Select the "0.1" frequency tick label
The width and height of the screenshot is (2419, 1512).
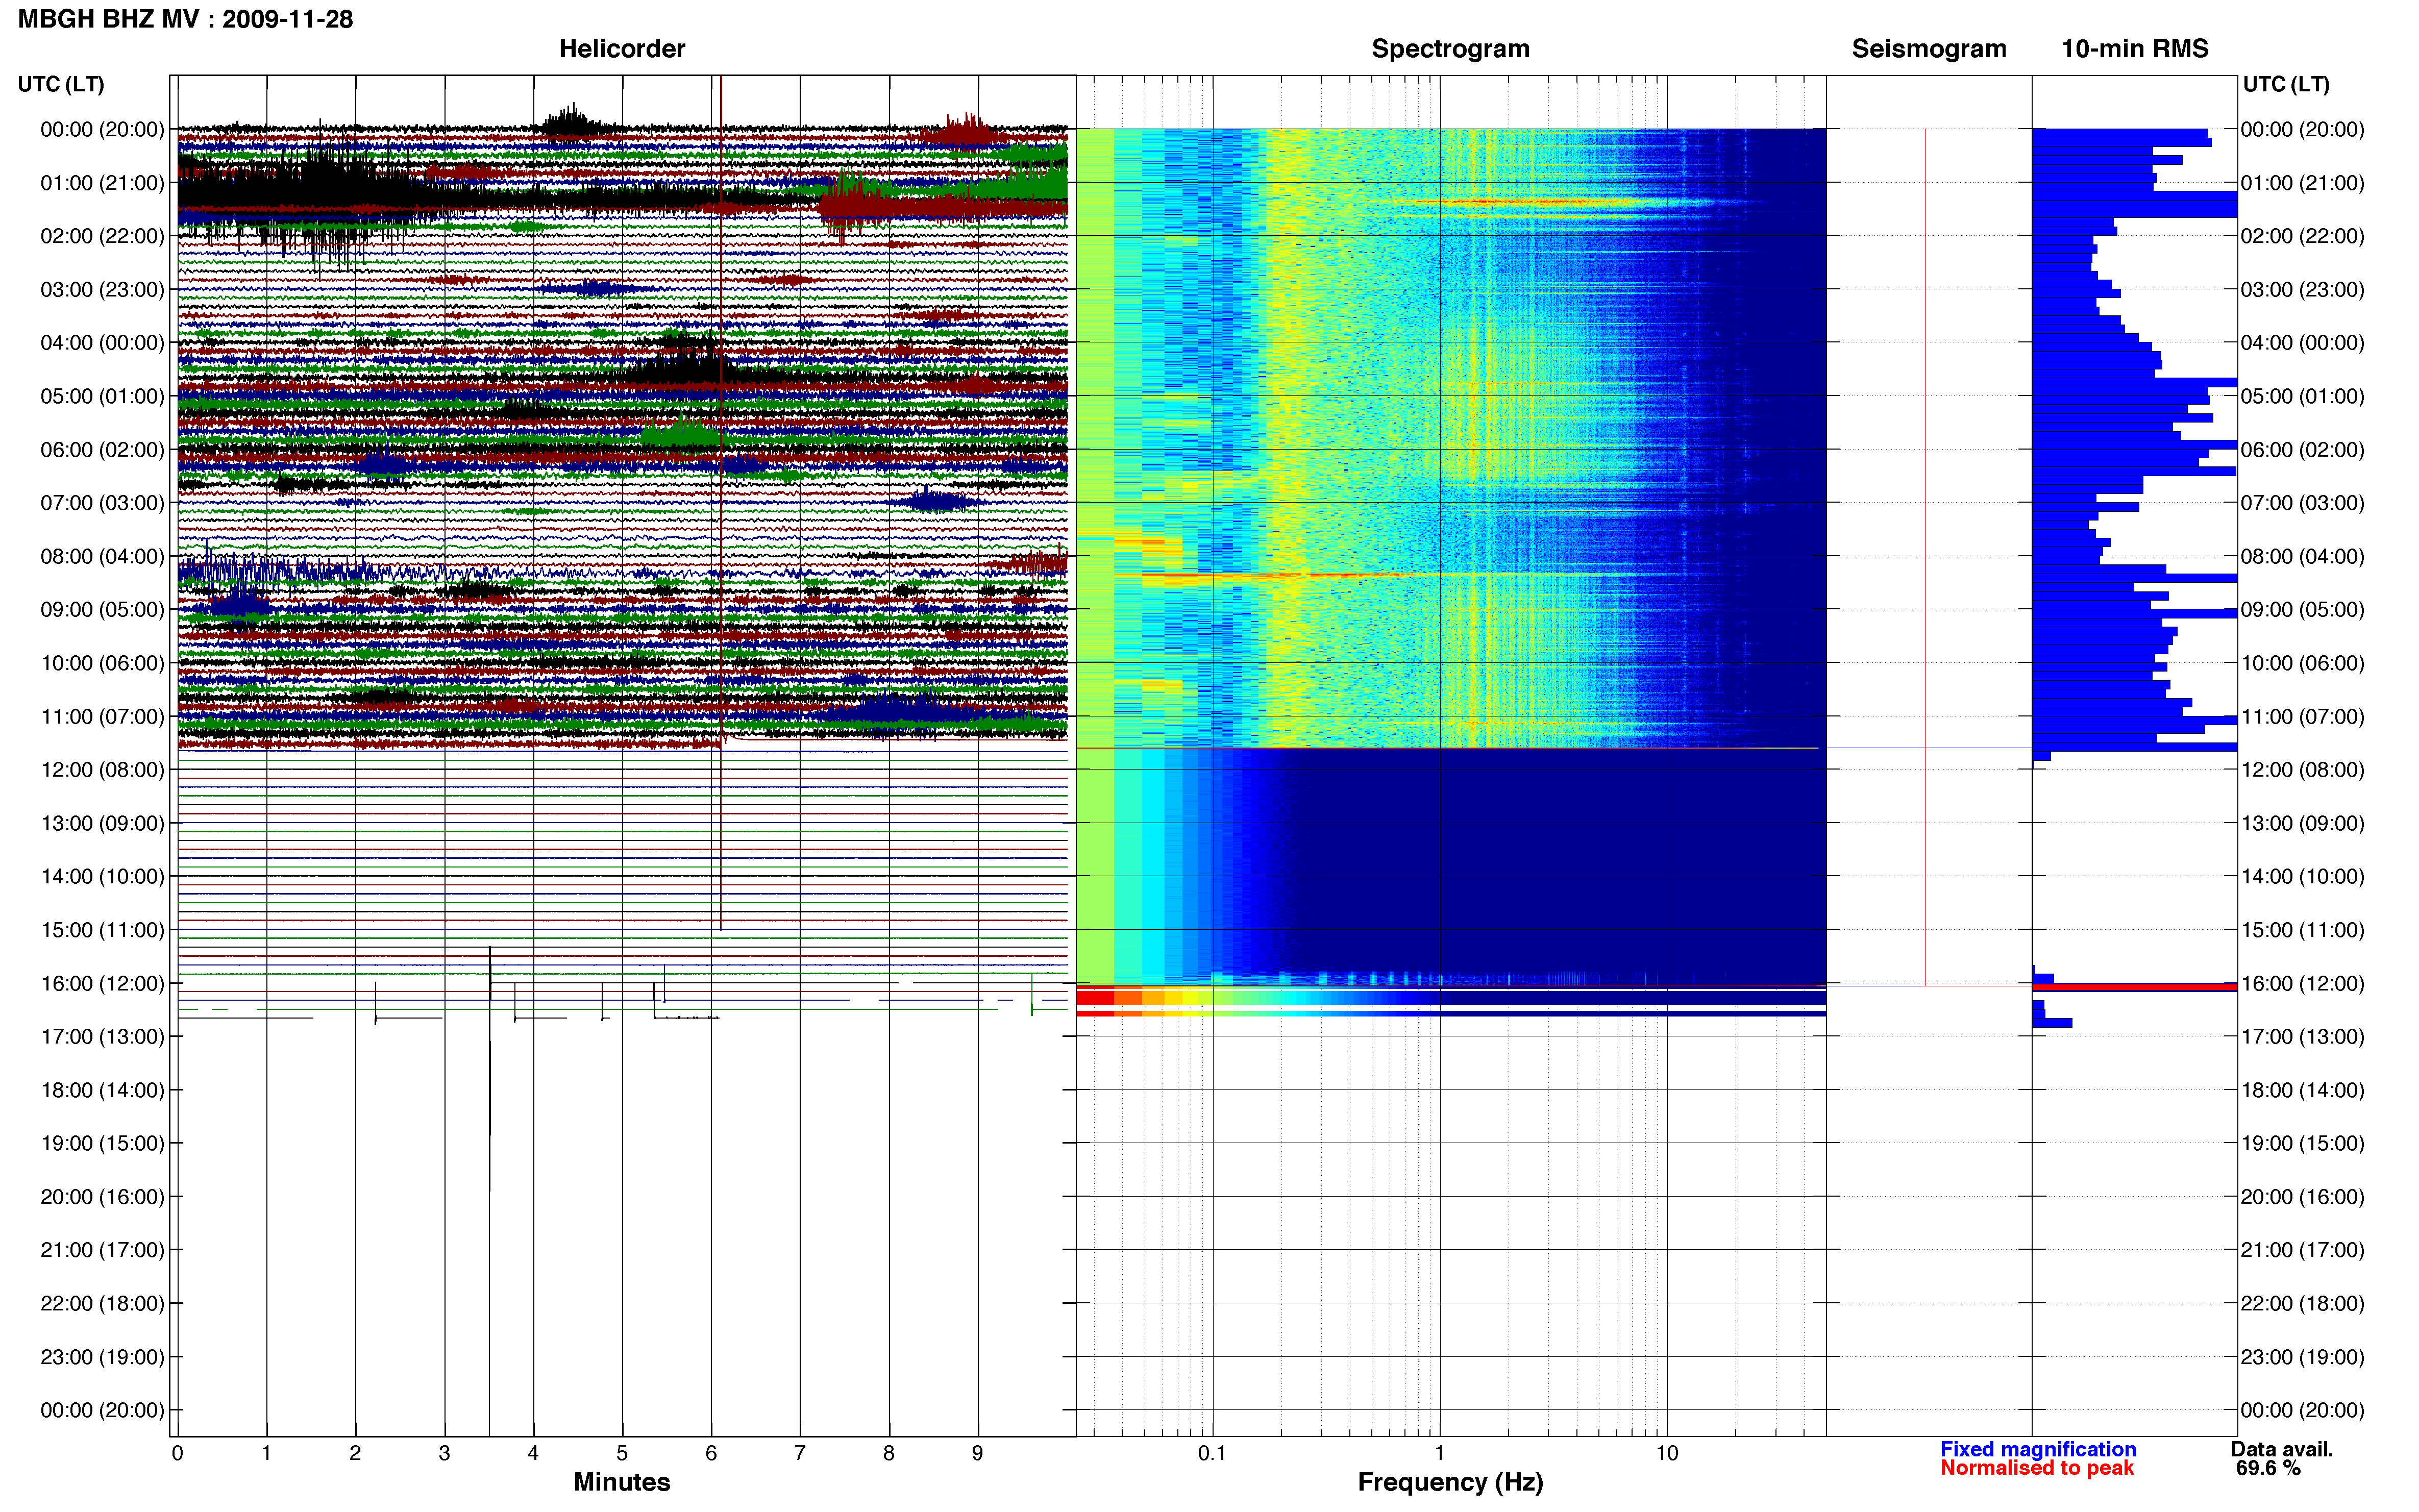[x=1212, y=1453]
